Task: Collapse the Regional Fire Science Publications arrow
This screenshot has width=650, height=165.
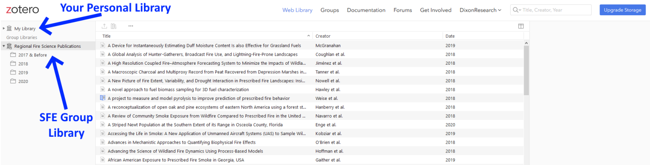Action: pos(4,46)
